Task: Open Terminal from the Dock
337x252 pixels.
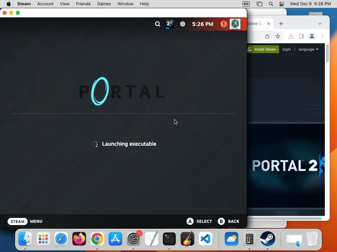Action: click(x=169, y=239)
